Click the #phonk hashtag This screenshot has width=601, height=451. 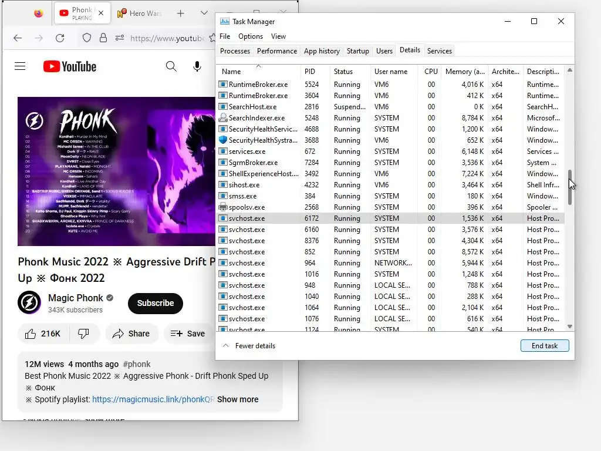point(136,364)
